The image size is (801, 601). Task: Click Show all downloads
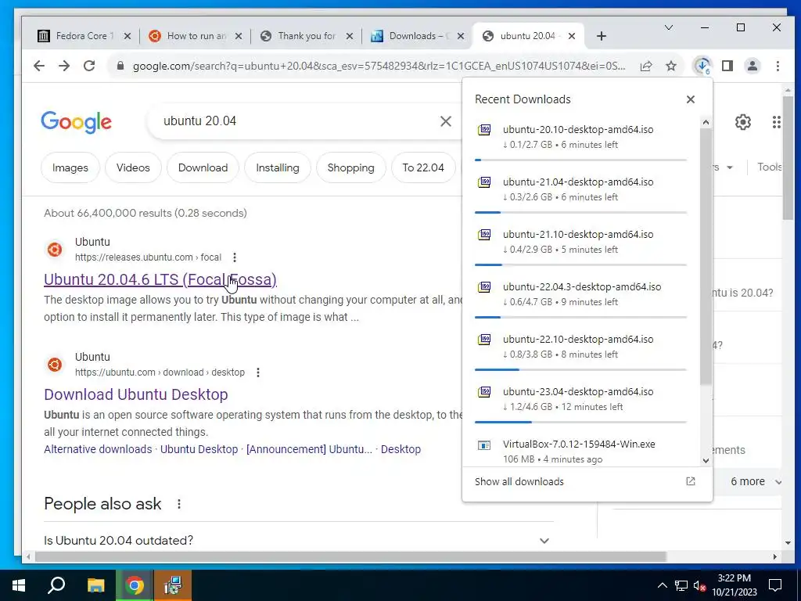pyautogui.click(x=519, y=481)
